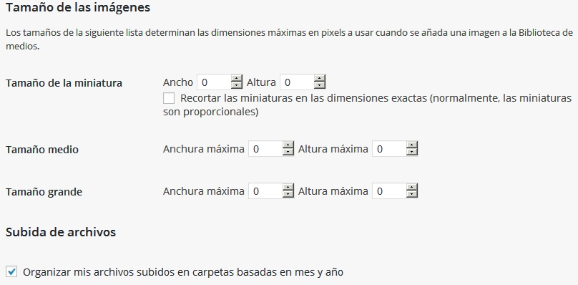Select Tamaño grande Altura máxima field
Screen dimensions: 578x285
point(389,191)
